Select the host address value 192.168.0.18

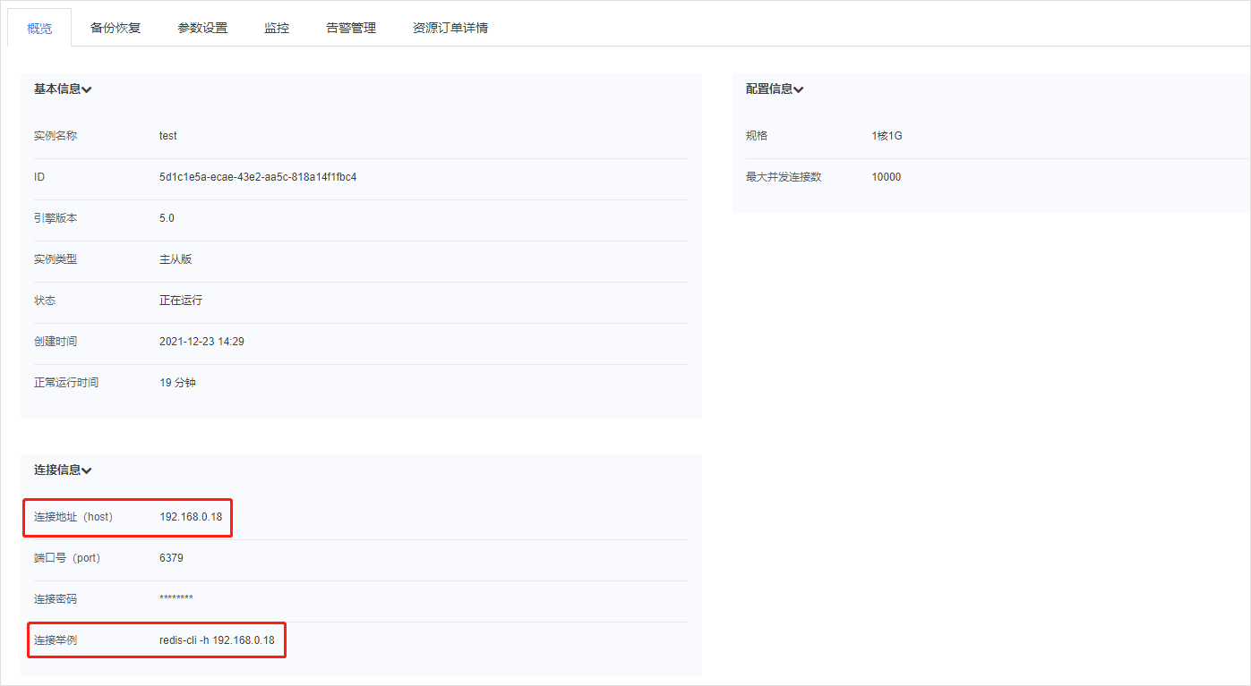[191, 517]
